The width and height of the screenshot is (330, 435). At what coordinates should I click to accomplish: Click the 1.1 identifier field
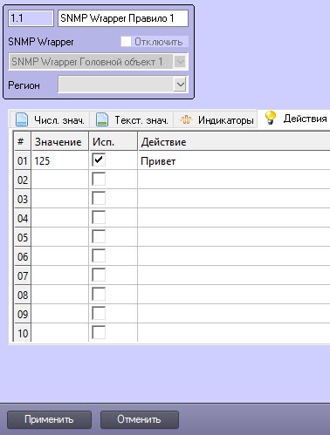[31, 18]
